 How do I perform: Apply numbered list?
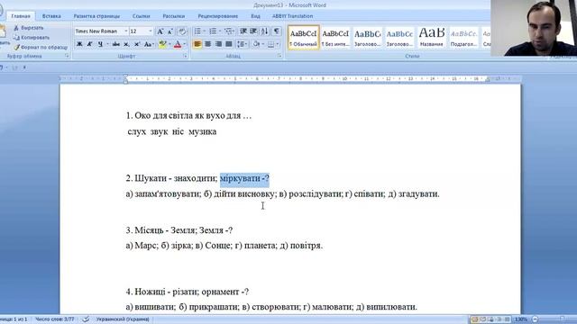pyautogui.click(x=213, y=31)
